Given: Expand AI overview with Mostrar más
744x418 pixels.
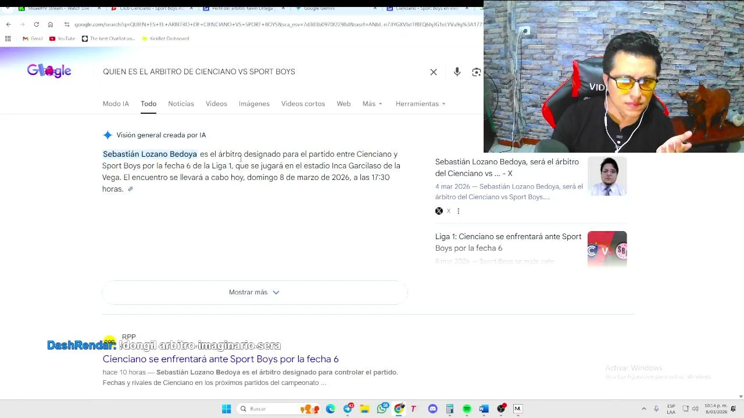Looking at the screenshot, I should [x=255, y=292].
